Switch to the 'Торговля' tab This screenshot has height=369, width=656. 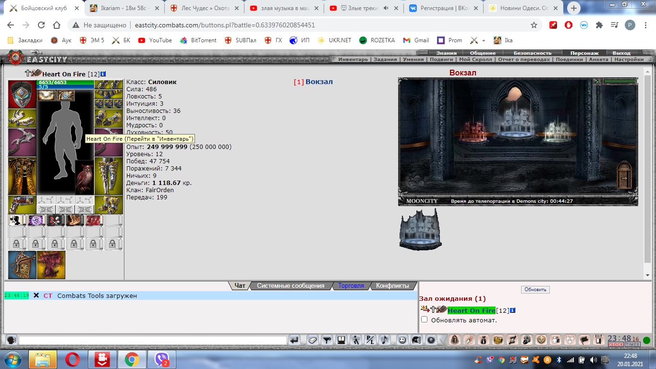pyautogui.click(x=351, y=285)
